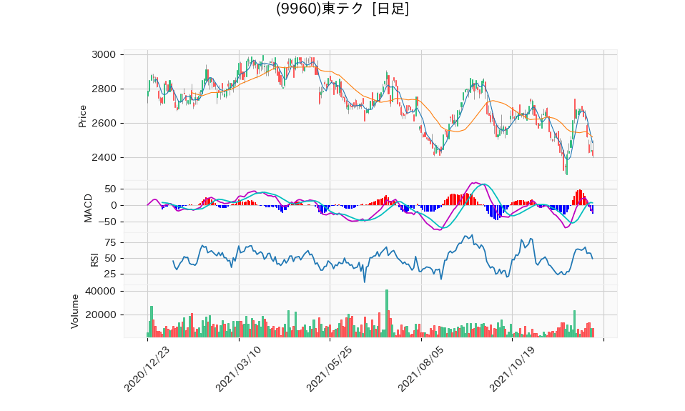The width and height of the screenshot is (685, 411).
Task: Click the 20000 volume tick label
Action: tap(101, 315)
